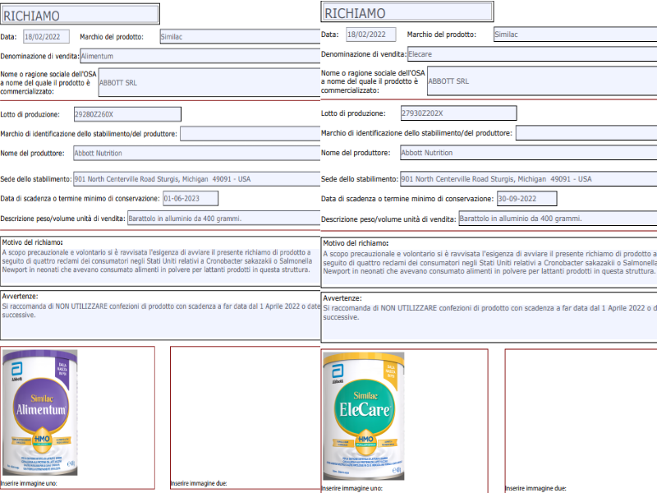657x493 pixels.
Task: Click the expiry date field showing 01-06-2023
Action: pos(191,198)
